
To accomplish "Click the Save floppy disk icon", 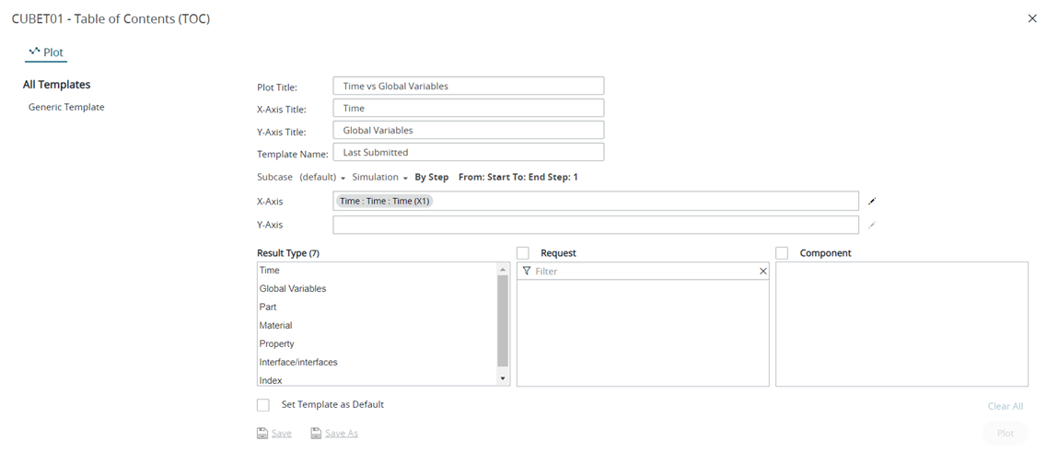I will [x=262, y=433].
